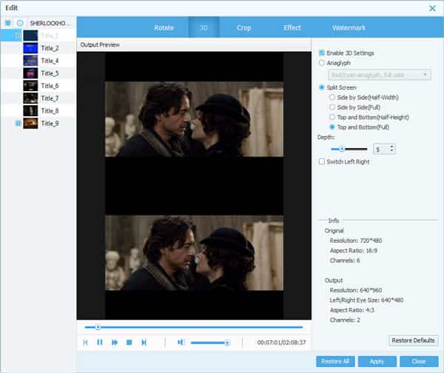The height and width of the screenshot is (373, 444).
Task: Stop the video playback
Action: [x=129, y=343]
